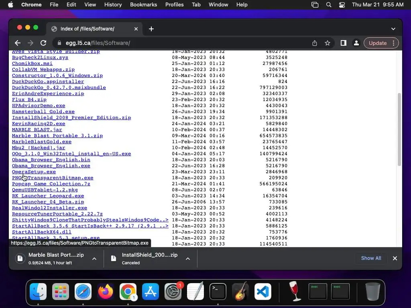Click the page vertical scrollbar thumb
The width and height of the screenshot is (411, 308).
(x=399, y=130)
